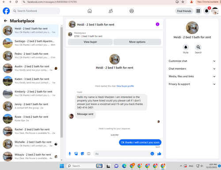221x170 pixels.
Task: Open Austin 2 bed 2 bath conversation
Action: coord(30,68)
